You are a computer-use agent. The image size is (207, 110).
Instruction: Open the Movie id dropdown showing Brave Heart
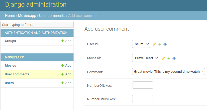(146, 58)
